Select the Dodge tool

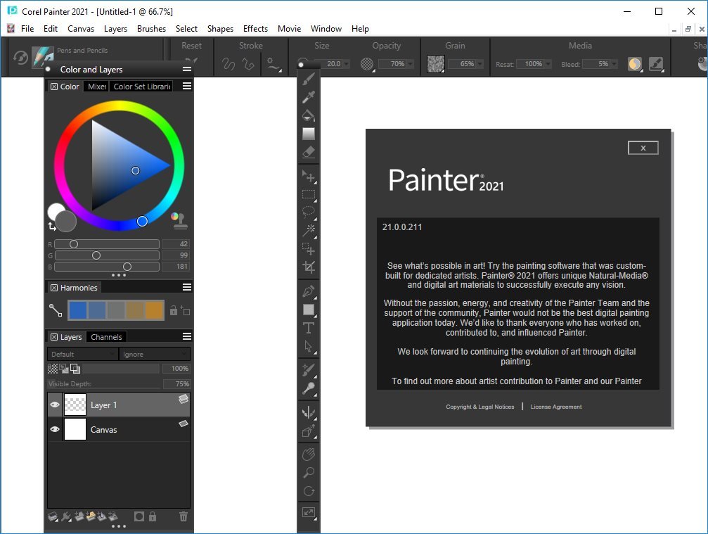(x=309, y=388)
